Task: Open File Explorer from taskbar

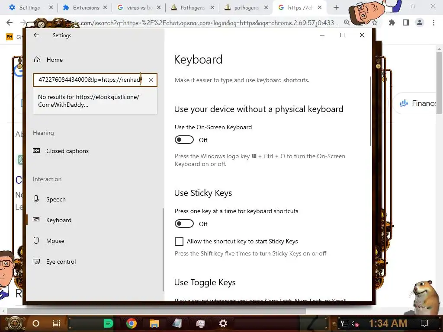Action: click(154, 323)
